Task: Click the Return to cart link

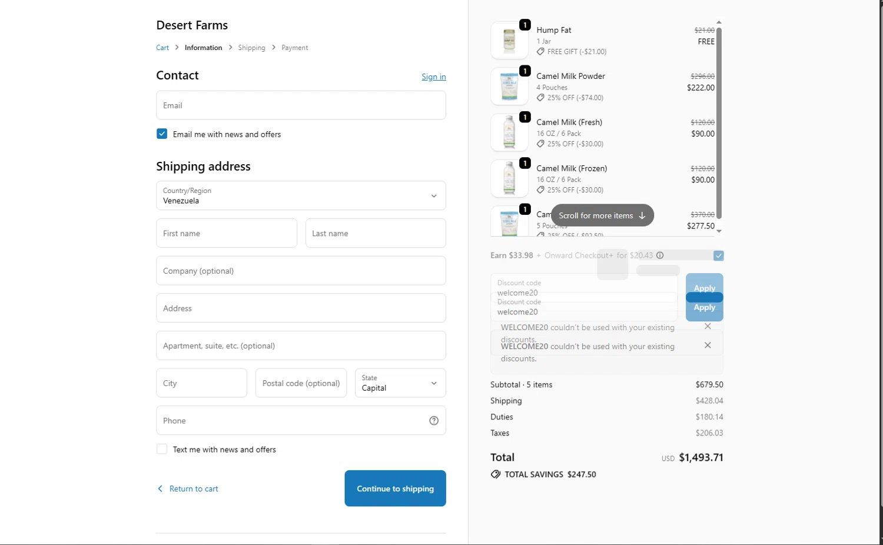Action: click(x=188, y=488)
